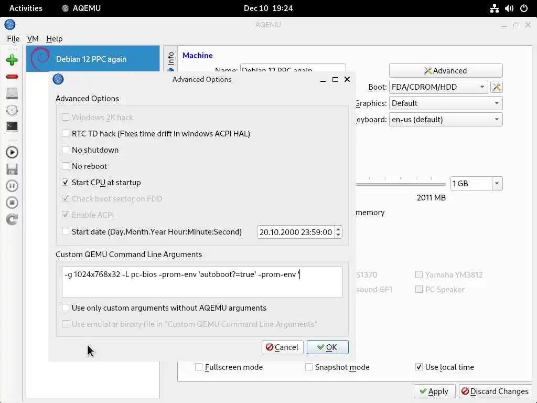Image resolution: width=537 pixels, height=403 pixels.
Task: Open the hard disk device manager icon
Action: click(x=12, y=93)
